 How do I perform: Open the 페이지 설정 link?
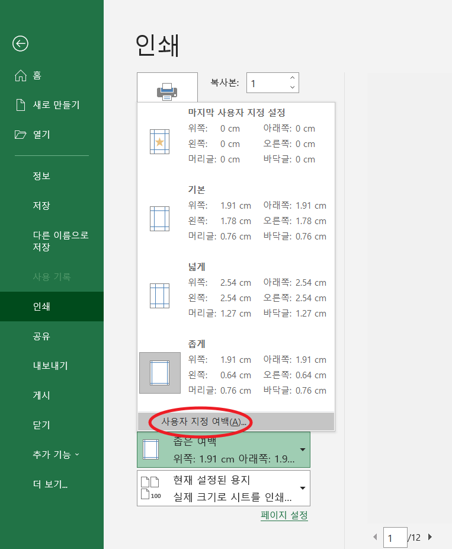click(284, 515)
